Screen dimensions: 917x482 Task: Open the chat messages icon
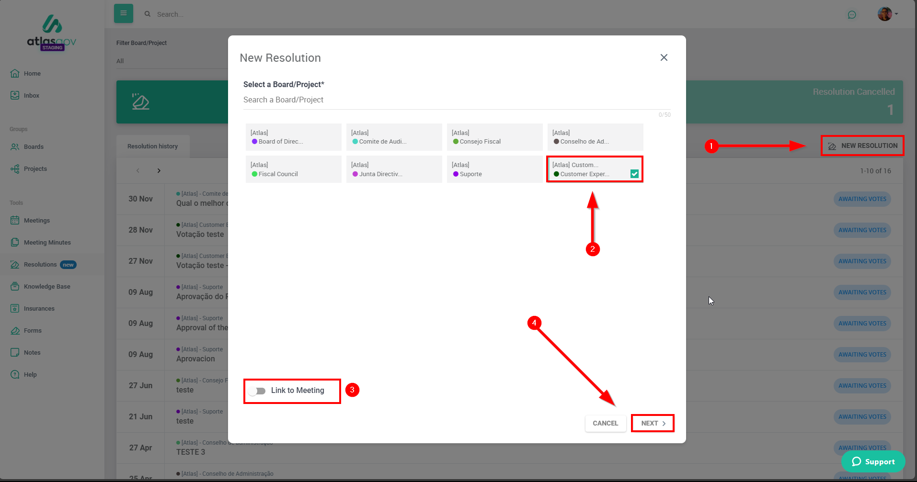coord(851,14)
